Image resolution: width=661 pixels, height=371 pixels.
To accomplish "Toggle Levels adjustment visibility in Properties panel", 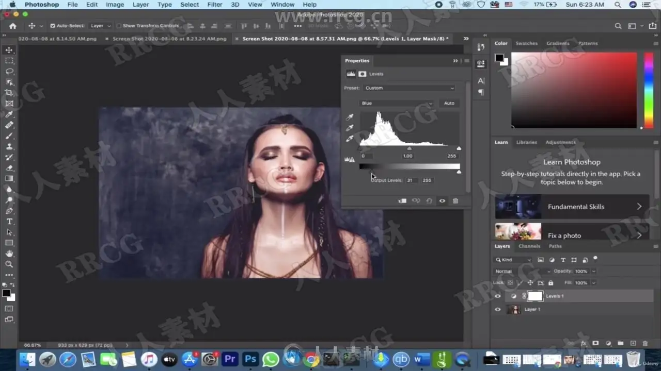I will (442, 201).
